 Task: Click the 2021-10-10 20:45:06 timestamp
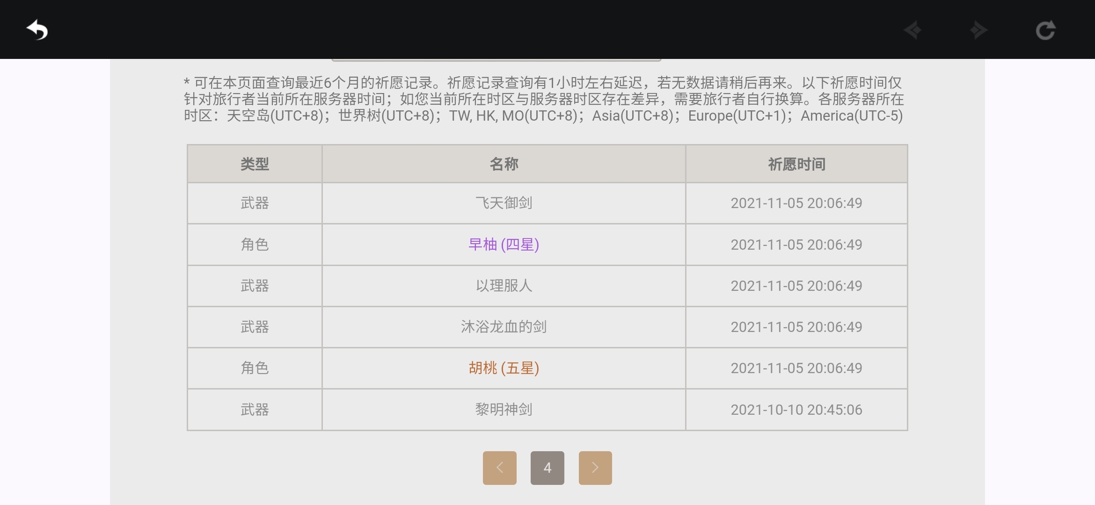[796, 410]
